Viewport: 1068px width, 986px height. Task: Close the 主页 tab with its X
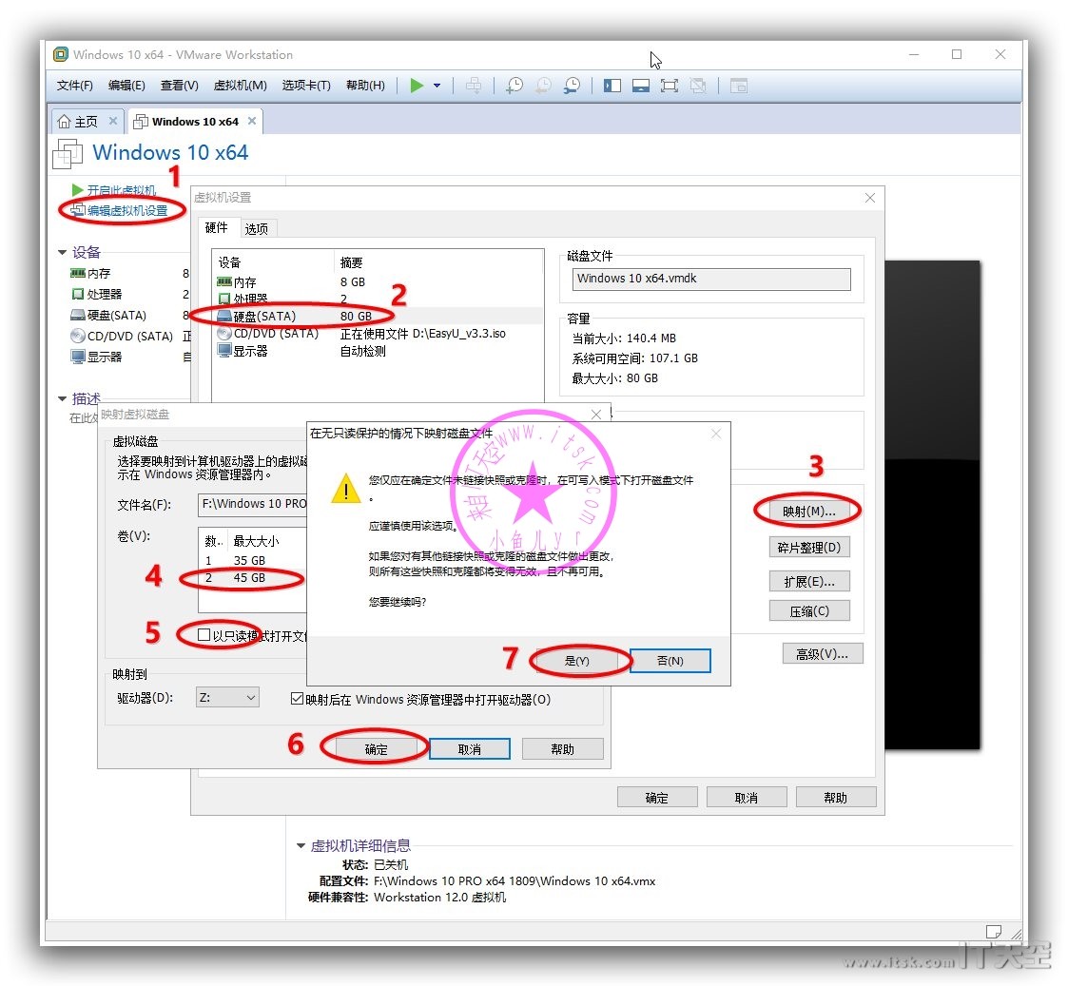tap(113, 121)
